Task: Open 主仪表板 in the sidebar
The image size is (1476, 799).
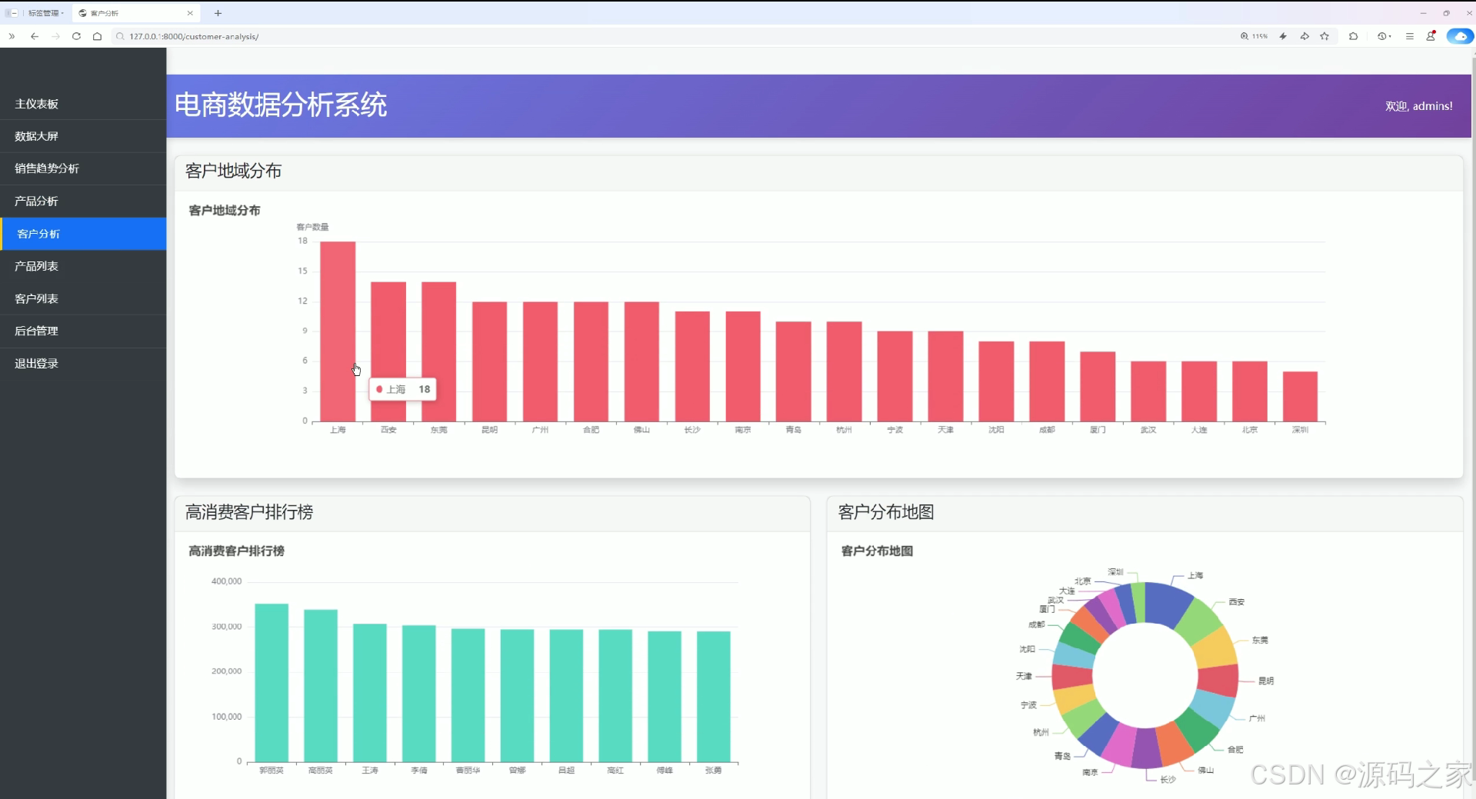Action: coord(83,104)
